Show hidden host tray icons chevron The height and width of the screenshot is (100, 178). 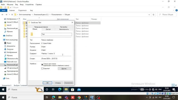147,97
